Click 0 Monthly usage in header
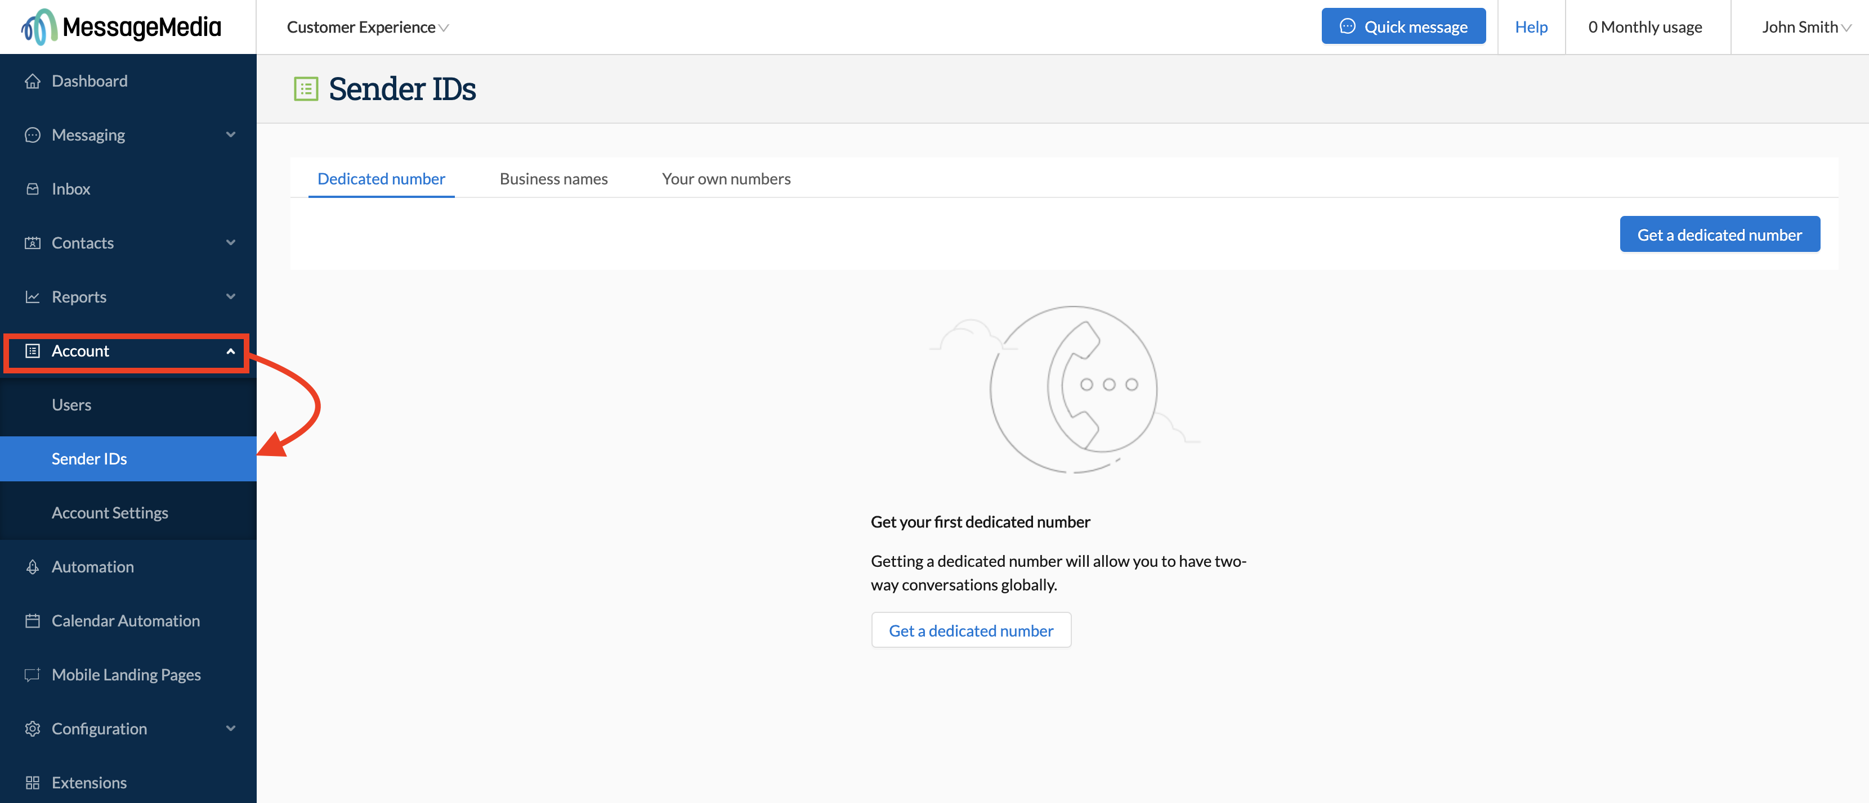This screenshot has width=1869, height=803. 1645,28
